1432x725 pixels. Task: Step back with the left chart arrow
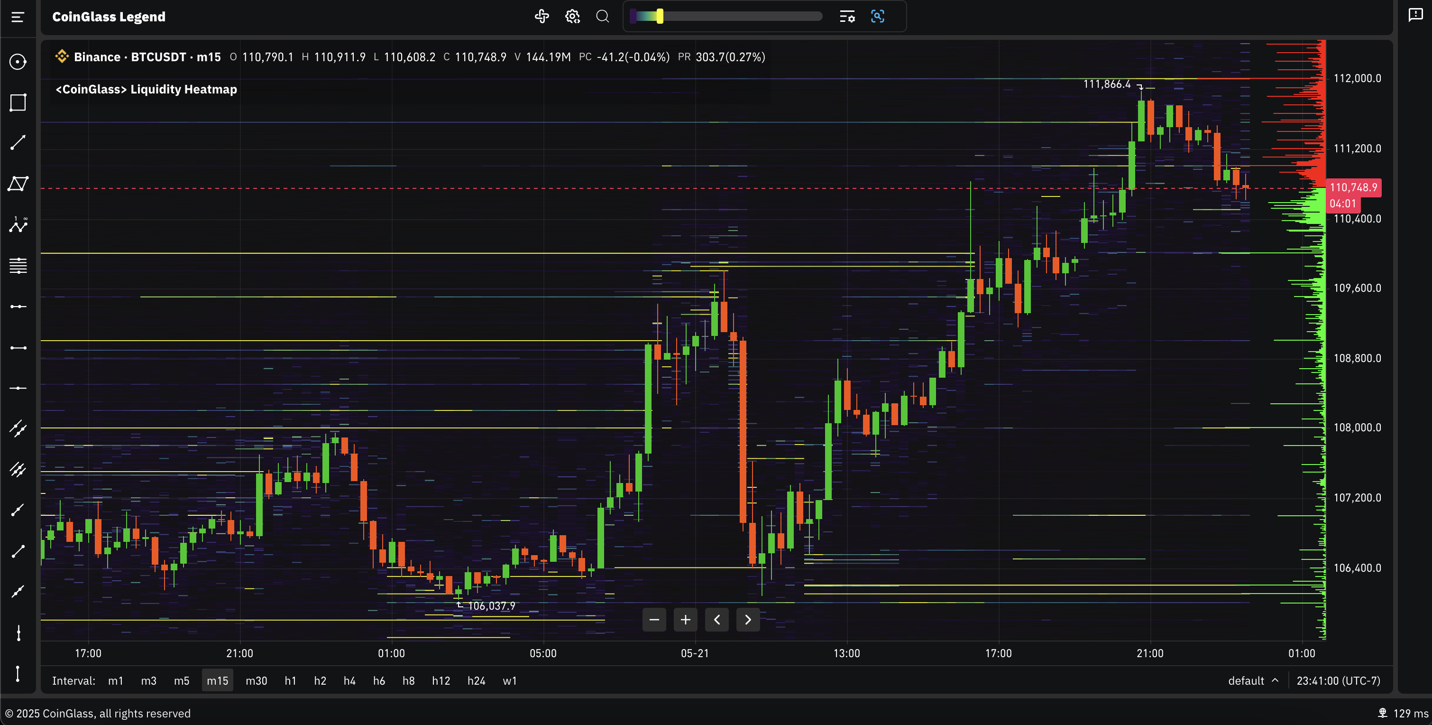point(716,619)
